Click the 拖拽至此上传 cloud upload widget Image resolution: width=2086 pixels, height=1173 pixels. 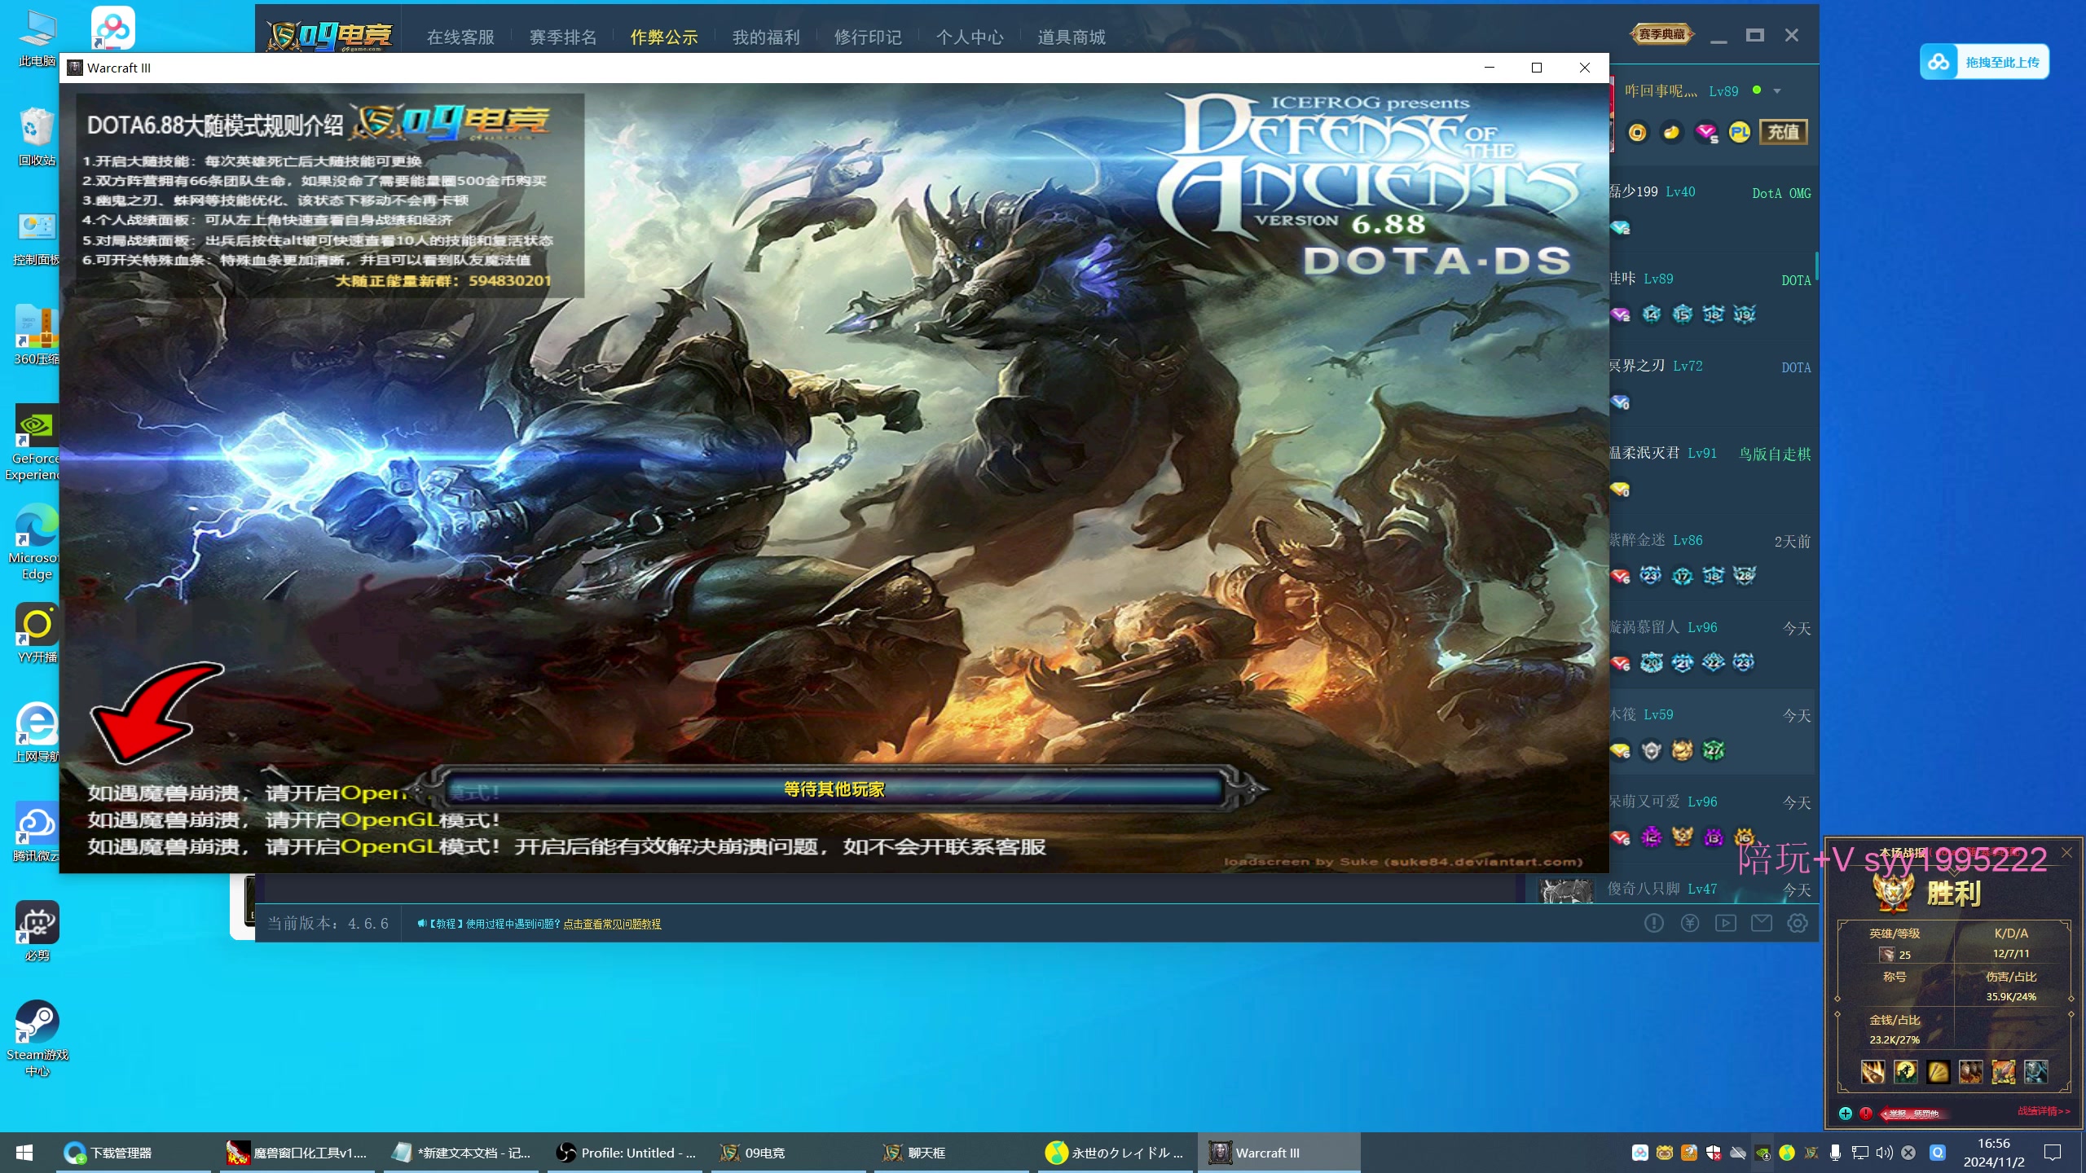(1984, 62)
